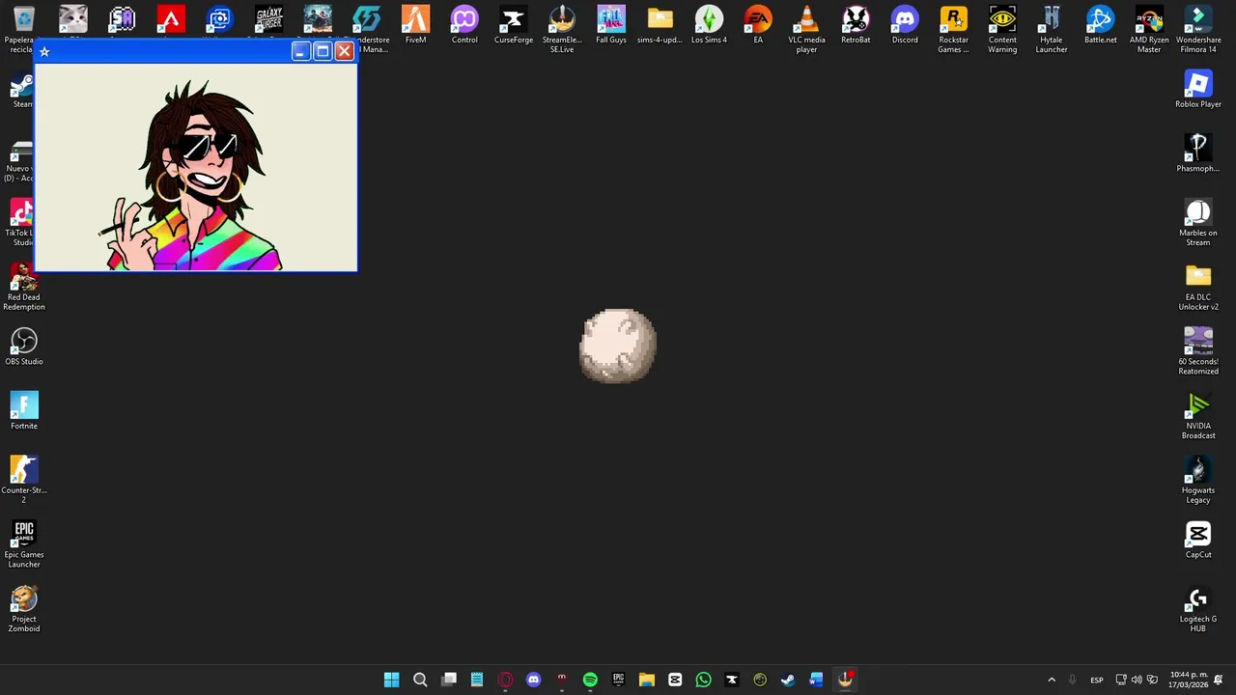
Task: Launch Hogwarts Legacy from desktop
Action: (x=1198, y=480)
